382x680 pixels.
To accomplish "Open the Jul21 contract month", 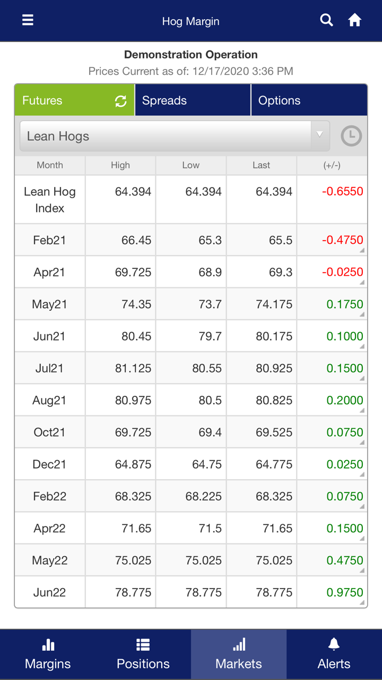I will [49, 368].
